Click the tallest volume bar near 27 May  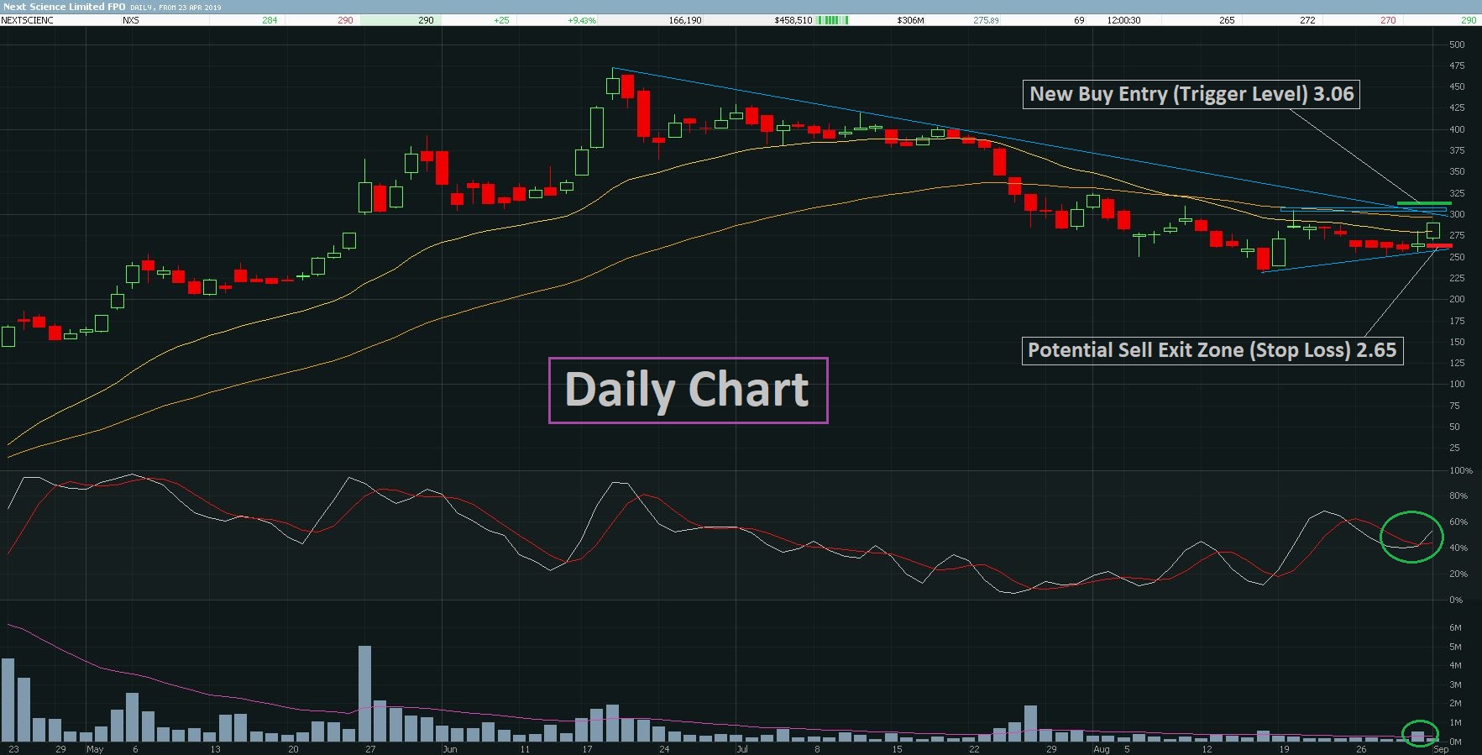pos(364,693)
